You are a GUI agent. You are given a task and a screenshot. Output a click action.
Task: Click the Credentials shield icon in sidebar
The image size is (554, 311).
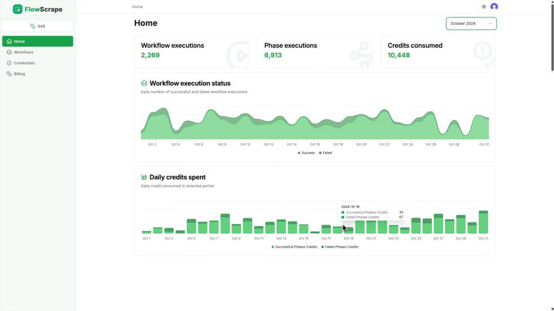[x=9, y=63]
